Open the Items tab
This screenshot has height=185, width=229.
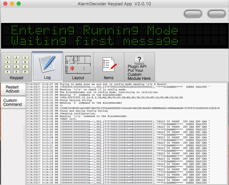click(109, 67)
